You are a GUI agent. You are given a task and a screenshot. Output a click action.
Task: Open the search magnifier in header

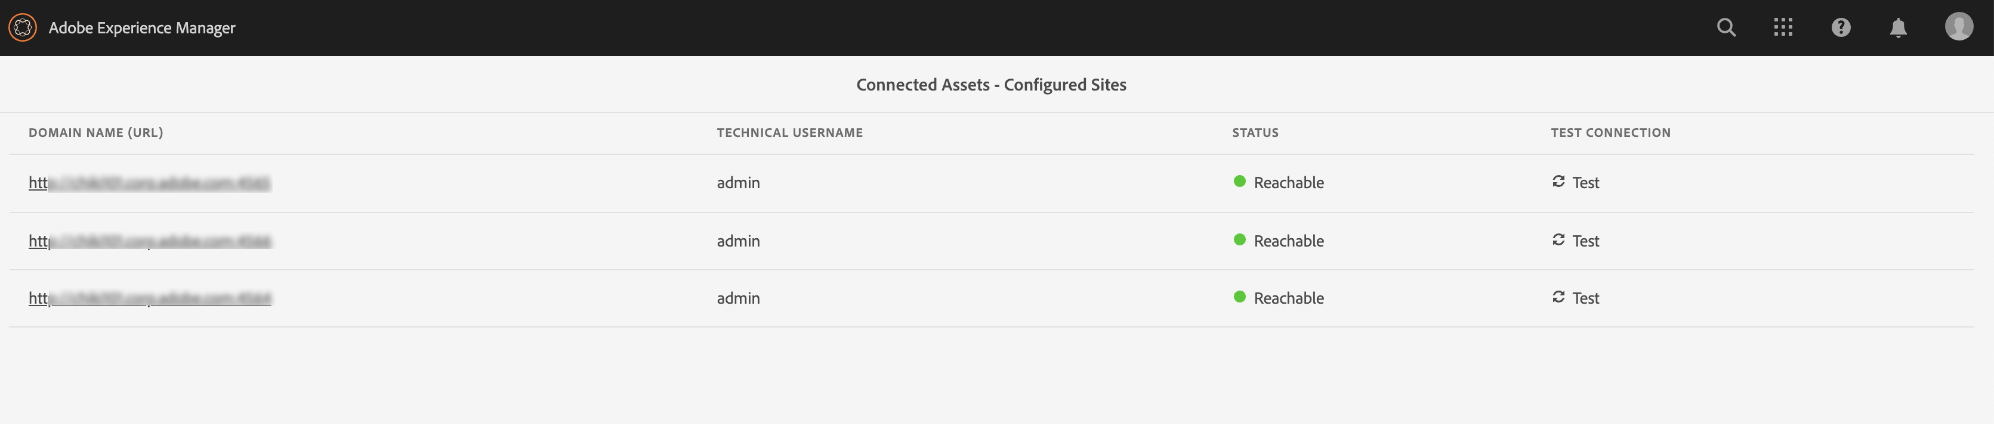(1726, 28)
